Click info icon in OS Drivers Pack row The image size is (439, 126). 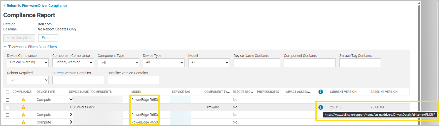[320, 107]
